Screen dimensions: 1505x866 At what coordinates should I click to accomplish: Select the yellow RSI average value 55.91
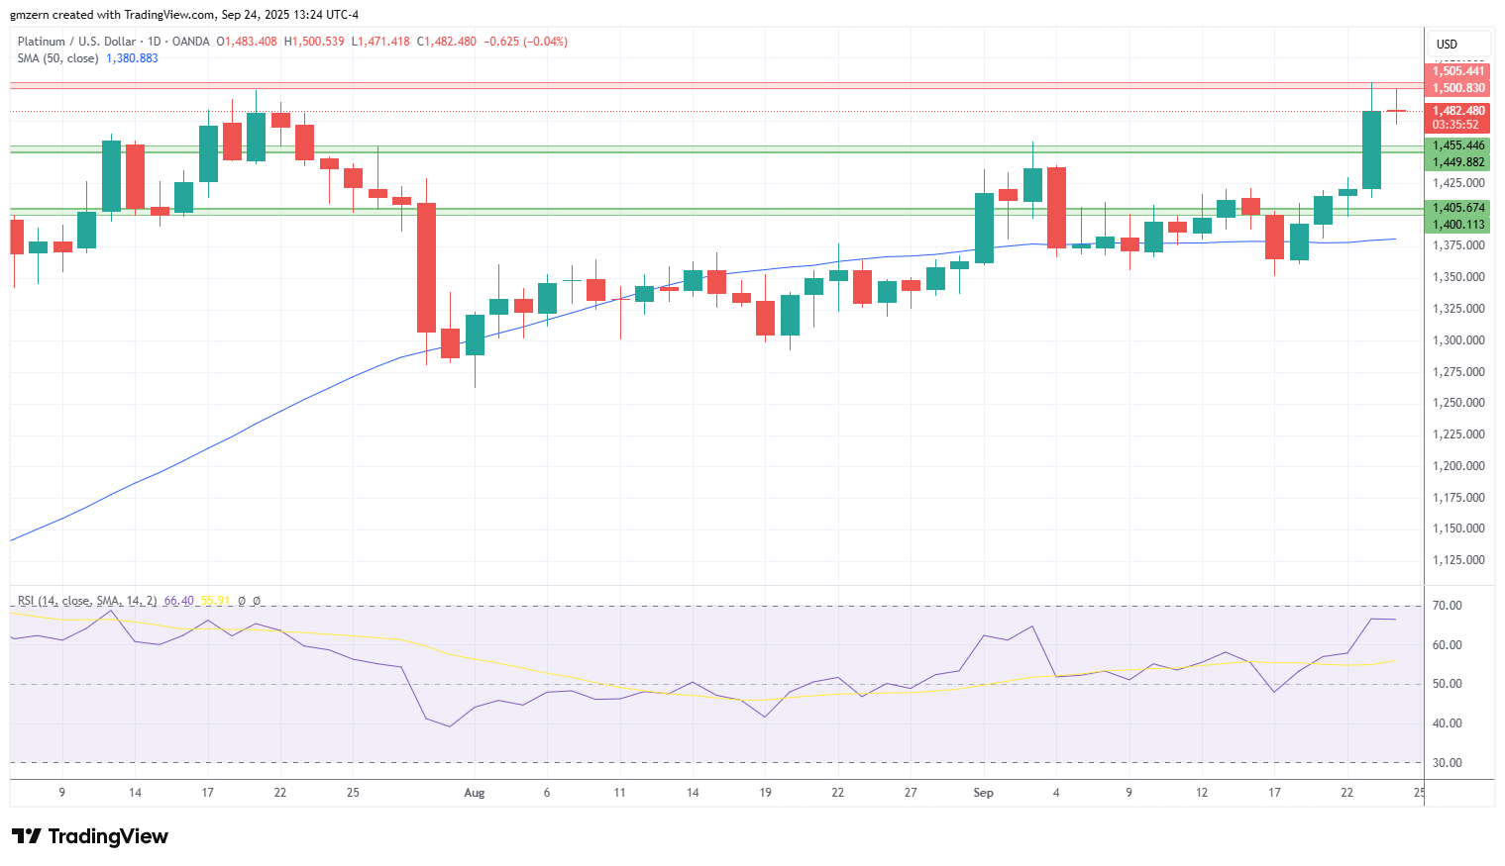[x=215, y=601]
